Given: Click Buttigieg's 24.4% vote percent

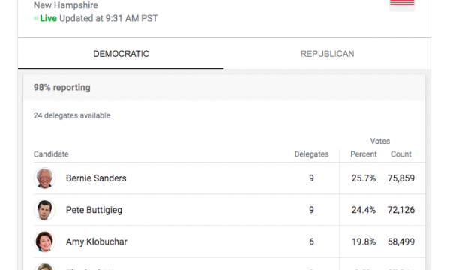Looking at the screenshot, I should pyautogui.click(x=364, y=210).
